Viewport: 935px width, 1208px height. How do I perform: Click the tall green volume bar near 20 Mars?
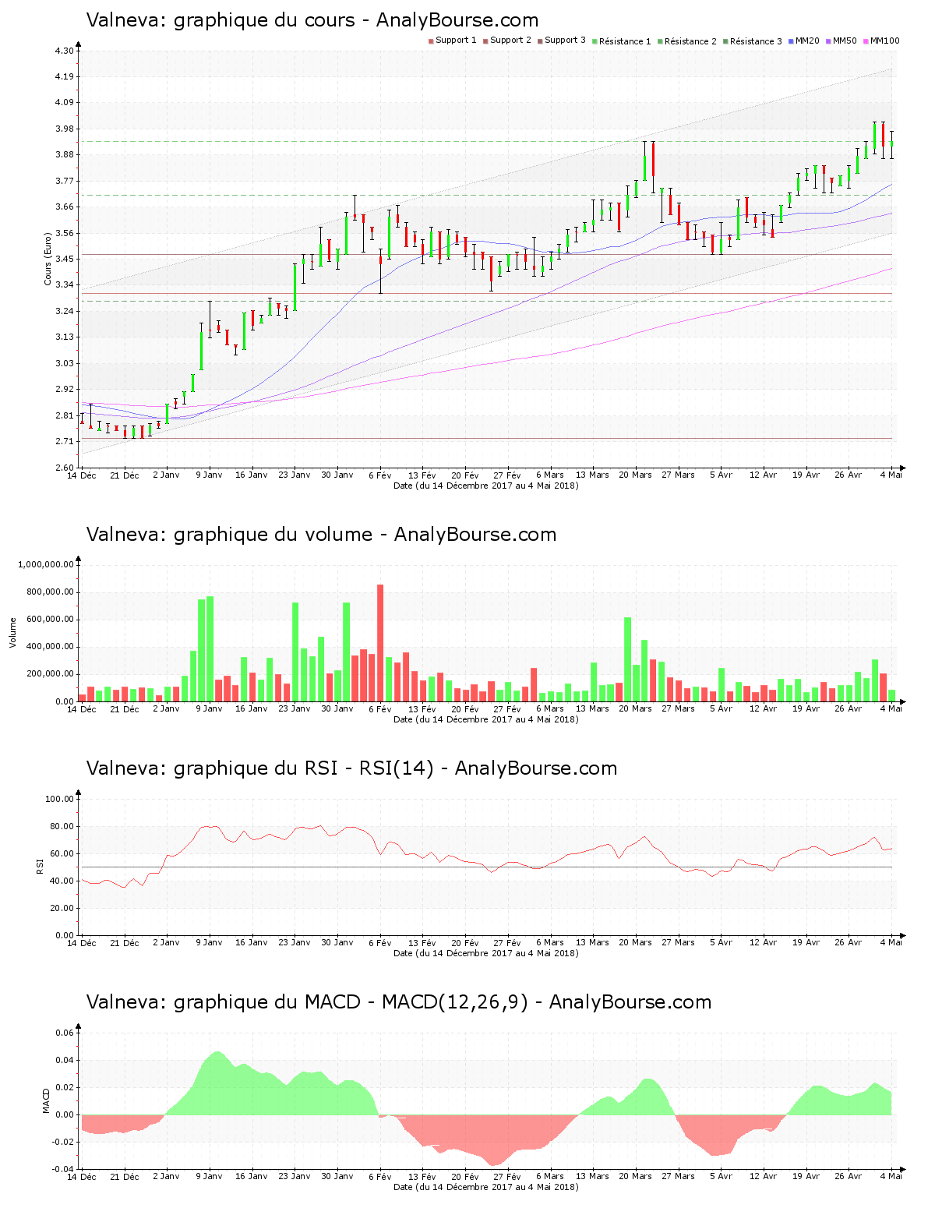point(627,659)
